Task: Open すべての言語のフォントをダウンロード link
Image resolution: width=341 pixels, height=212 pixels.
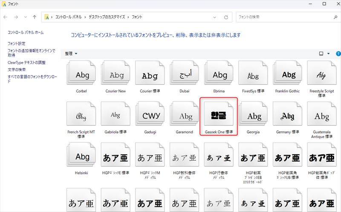Action: coord(32,79)
